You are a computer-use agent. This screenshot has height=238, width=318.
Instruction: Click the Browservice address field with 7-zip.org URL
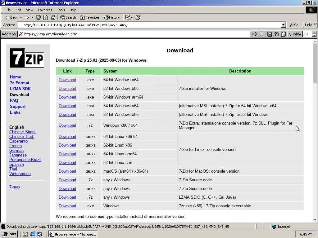pos(134,34)
